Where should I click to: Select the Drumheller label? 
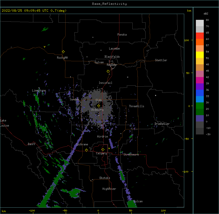tap(162, 124)
